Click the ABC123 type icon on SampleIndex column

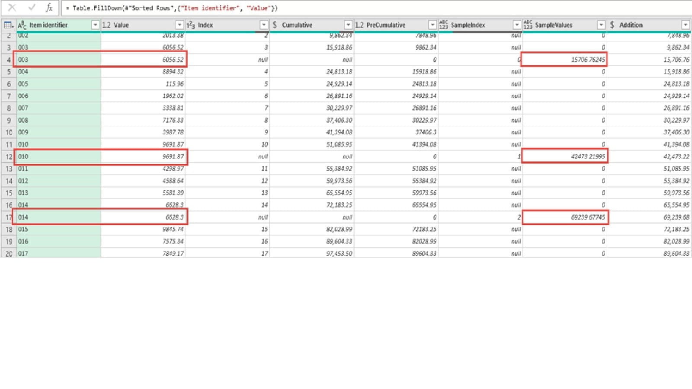click(x=443, y=25)
